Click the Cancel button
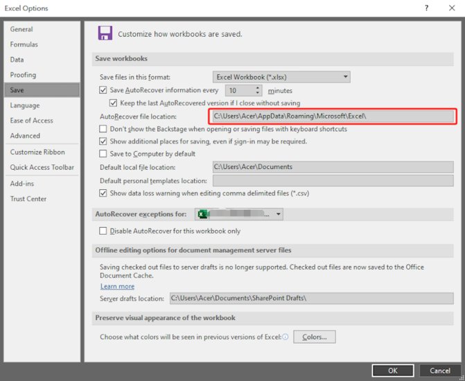 pos(440,371)
